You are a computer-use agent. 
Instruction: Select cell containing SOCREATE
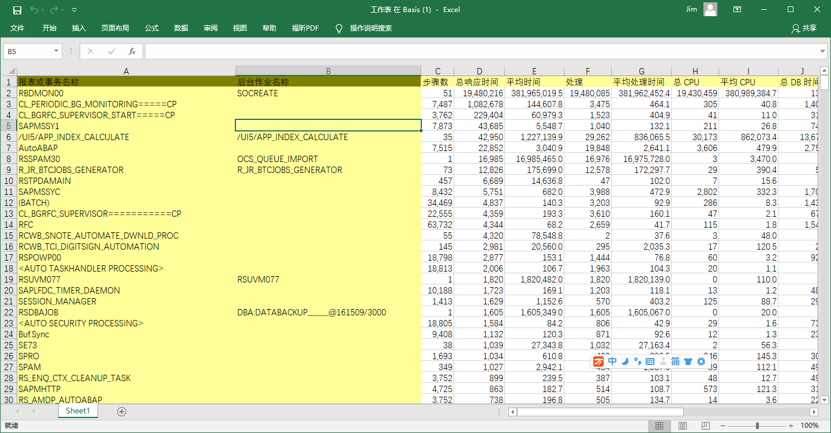pos(328,93)
